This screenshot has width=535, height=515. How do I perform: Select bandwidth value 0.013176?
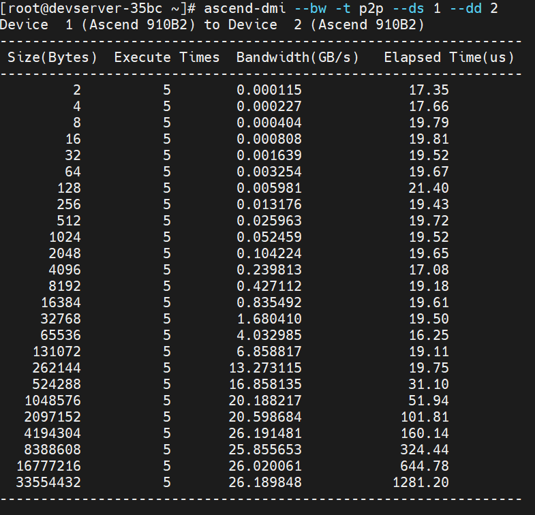point(269,204)
